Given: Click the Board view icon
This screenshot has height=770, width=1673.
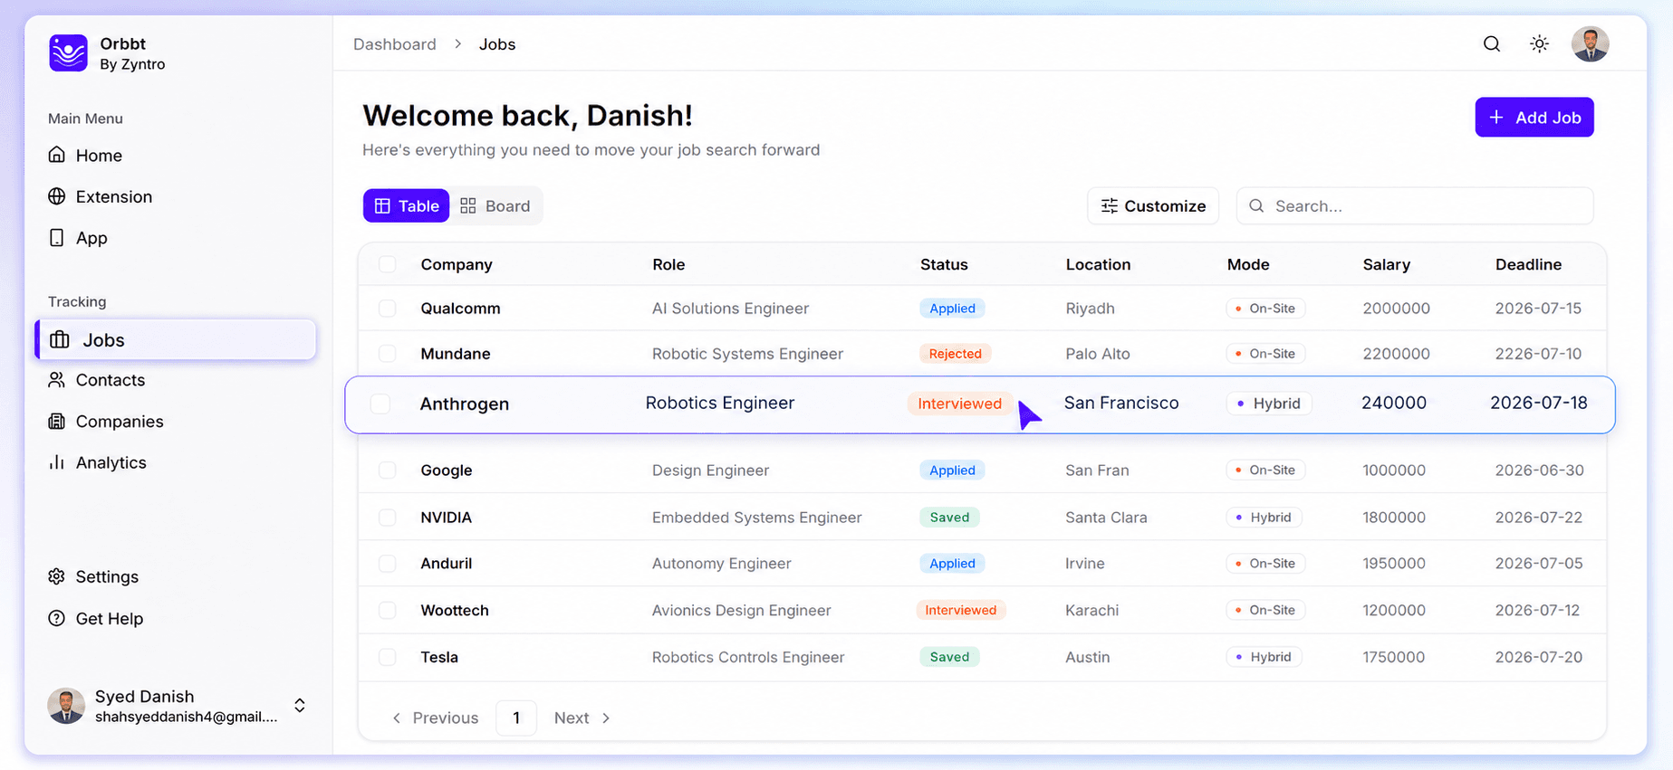Looking at the screenshot, I should (x=467, y=206).
